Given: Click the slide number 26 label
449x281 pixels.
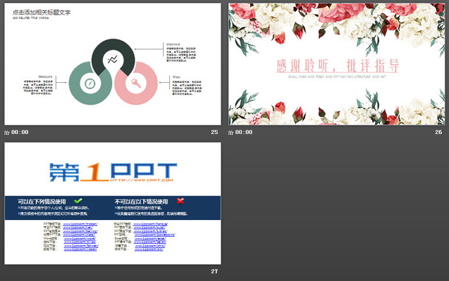Looking at the screenshot, I should (438, 132).
